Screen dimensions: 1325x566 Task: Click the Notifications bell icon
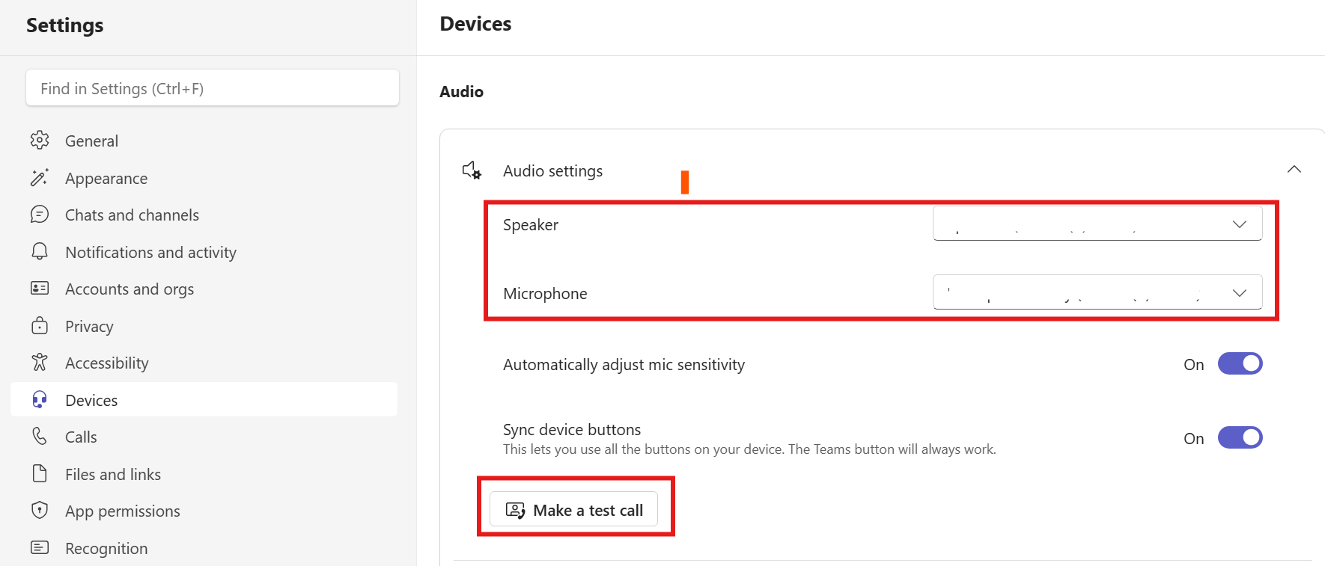coord(40,252)
